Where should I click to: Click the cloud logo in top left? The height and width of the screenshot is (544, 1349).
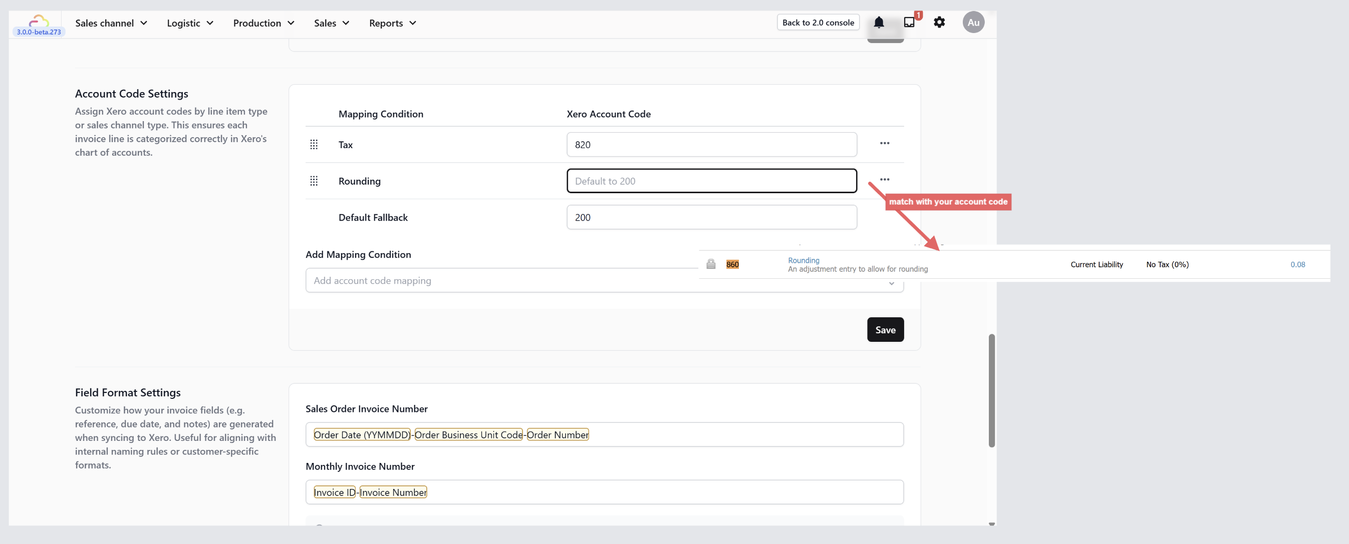tap(38, 21)
